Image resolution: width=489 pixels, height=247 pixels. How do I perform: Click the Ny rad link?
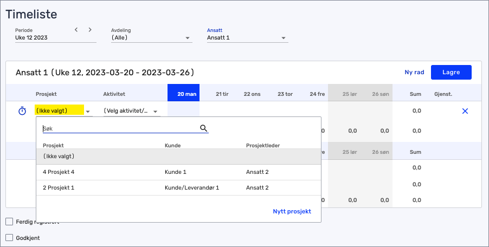point(414,72)
